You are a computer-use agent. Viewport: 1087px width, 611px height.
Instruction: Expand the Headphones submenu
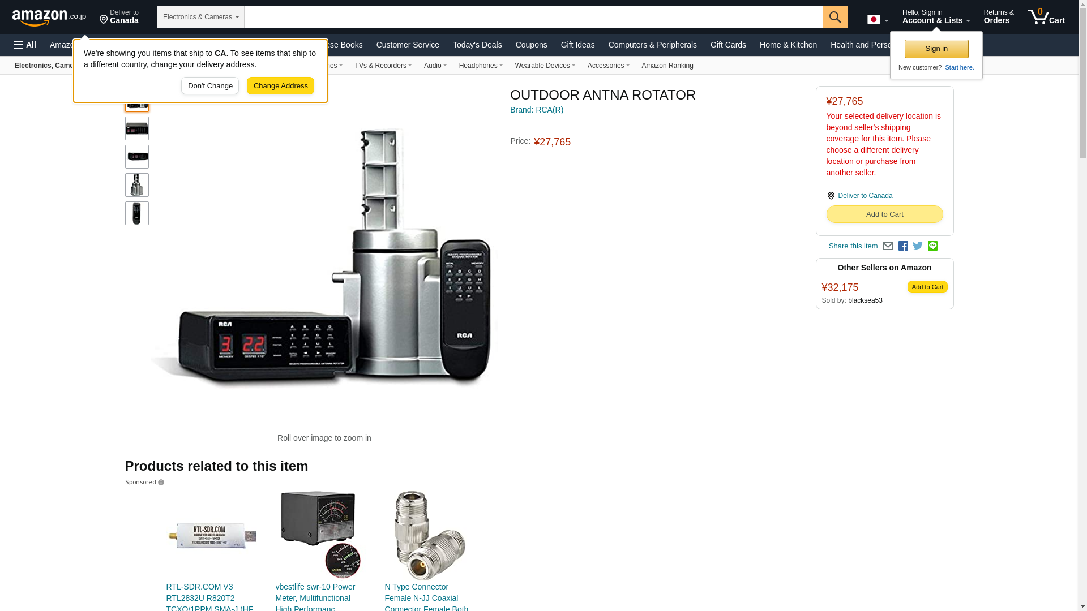pos(481,66)
